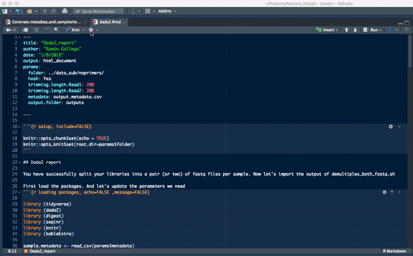Click the show document outline icon
The width and height of the screenshot is (413, 256).
pyautogui.click(x=407, y=30)
